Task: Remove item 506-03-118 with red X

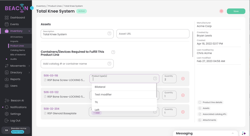Action: tap(183, 79)
